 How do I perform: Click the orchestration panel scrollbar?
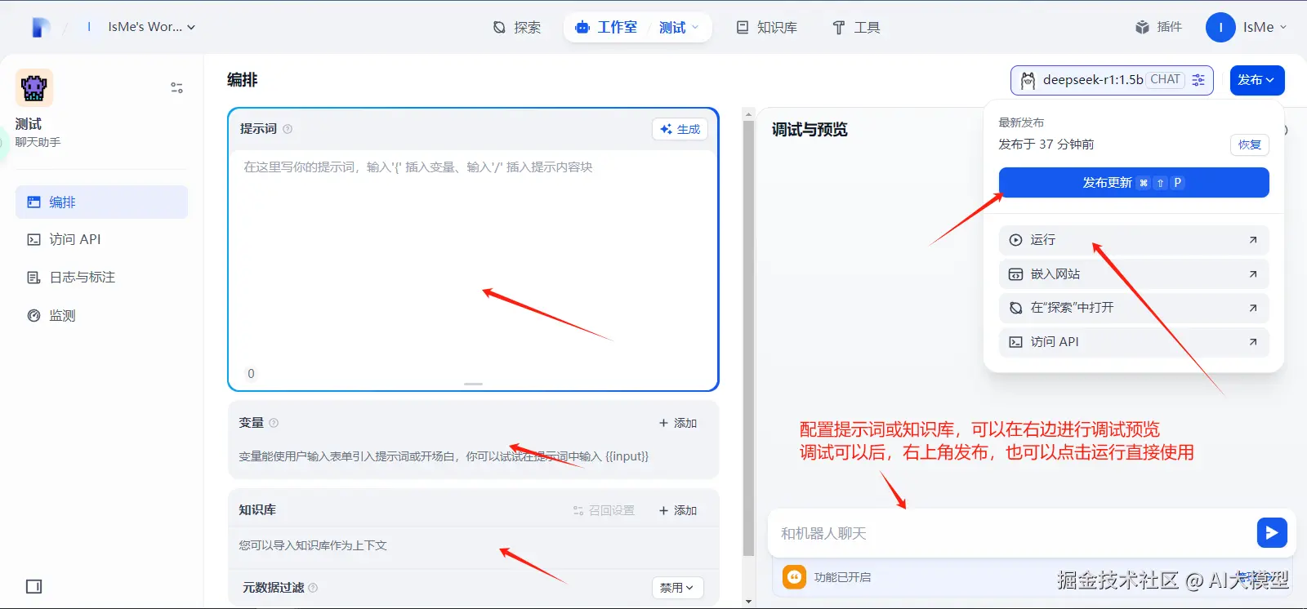click(748, 338)
